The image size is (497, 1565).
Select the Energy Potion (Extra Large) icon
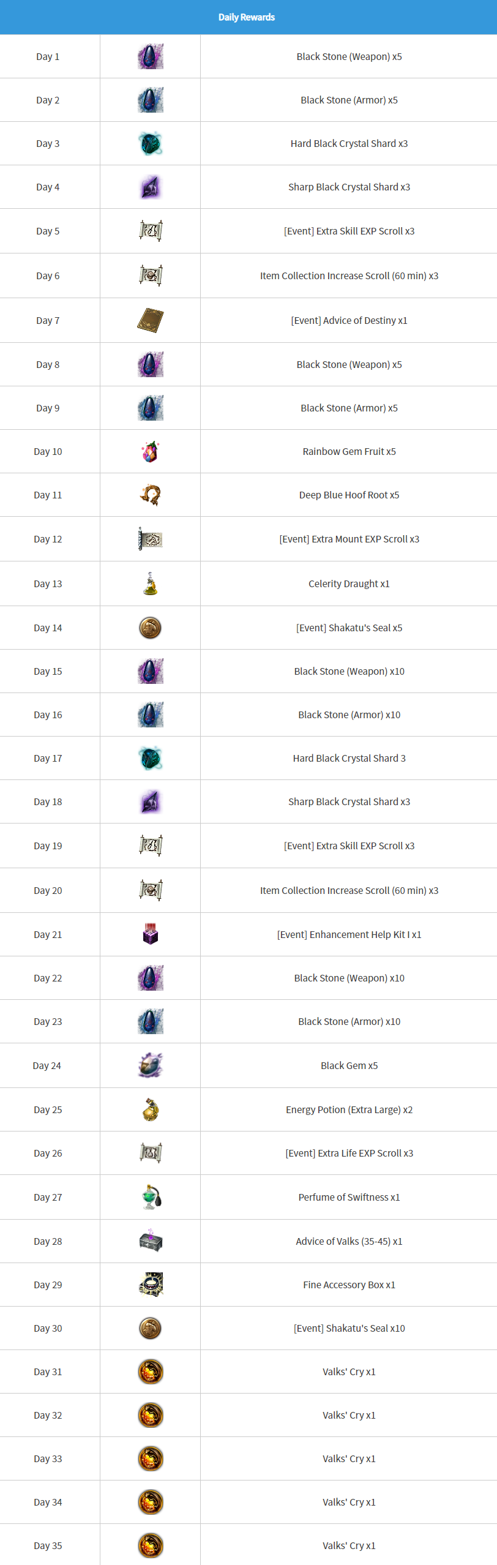click(x=150, y=1109)
